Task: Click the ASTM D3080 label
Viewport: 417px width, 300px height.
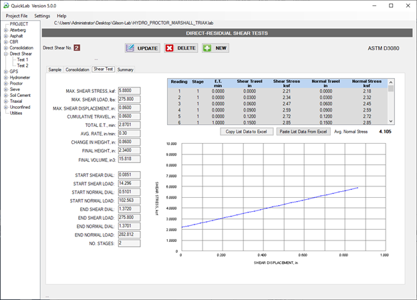Action: (383, 48)
